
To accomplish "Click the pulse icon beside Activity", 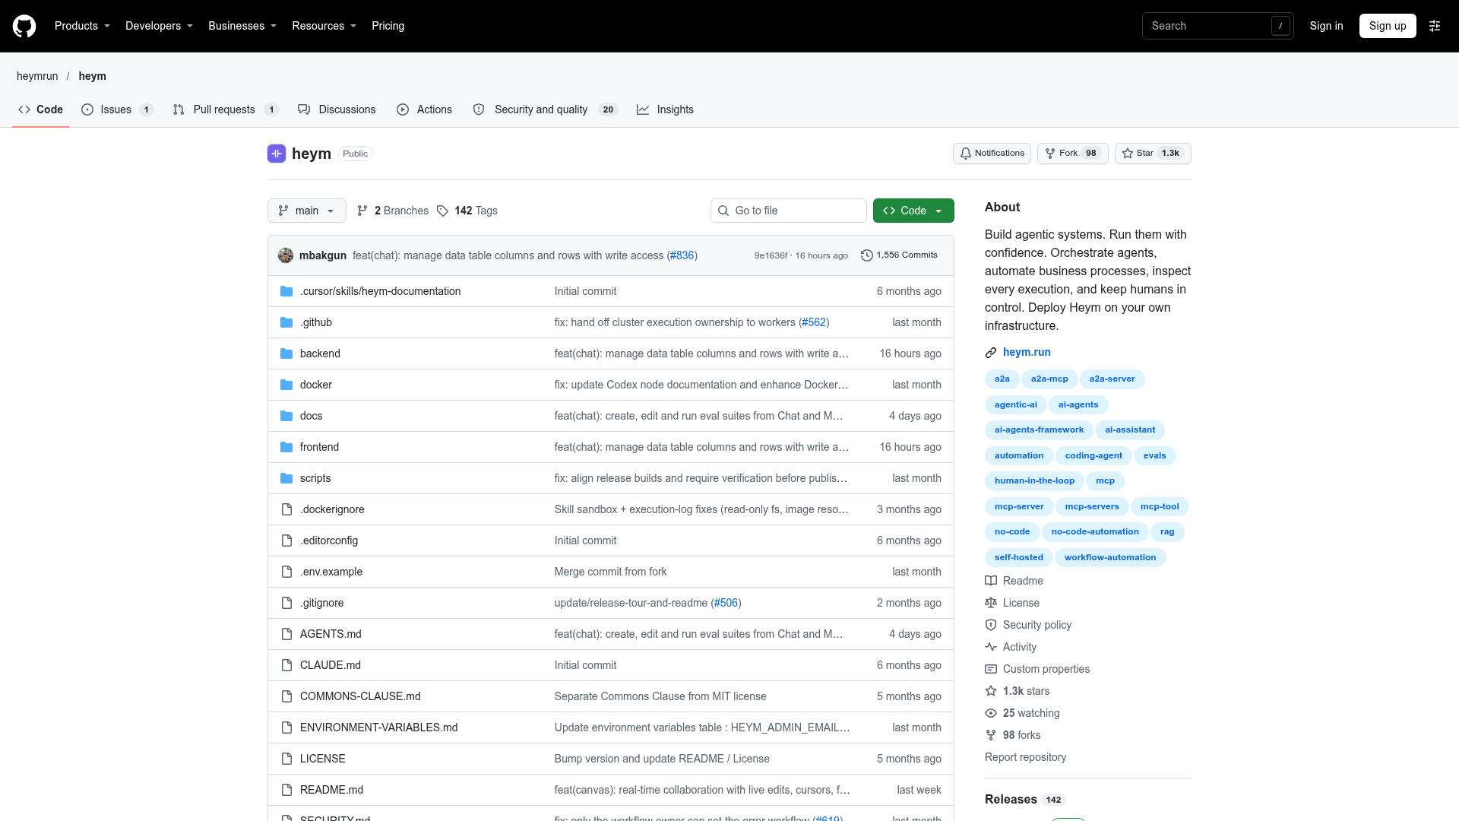I will click(991, 647).
